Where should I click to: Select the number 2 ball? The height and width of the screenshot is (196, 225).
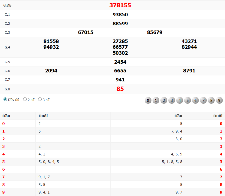tap(164, 100)
